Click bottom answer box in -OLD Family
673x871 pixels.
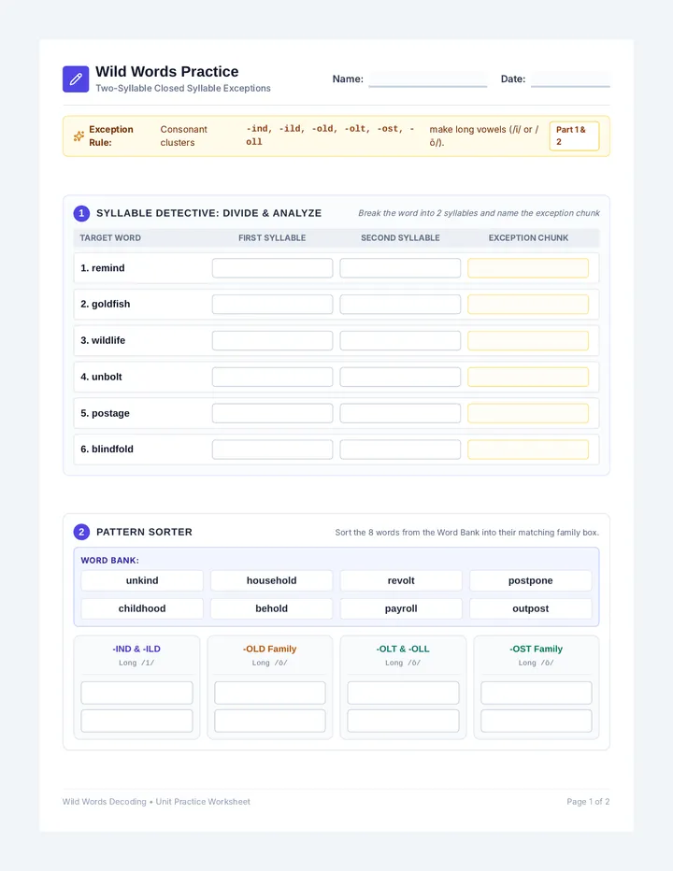tap(270, 721)
